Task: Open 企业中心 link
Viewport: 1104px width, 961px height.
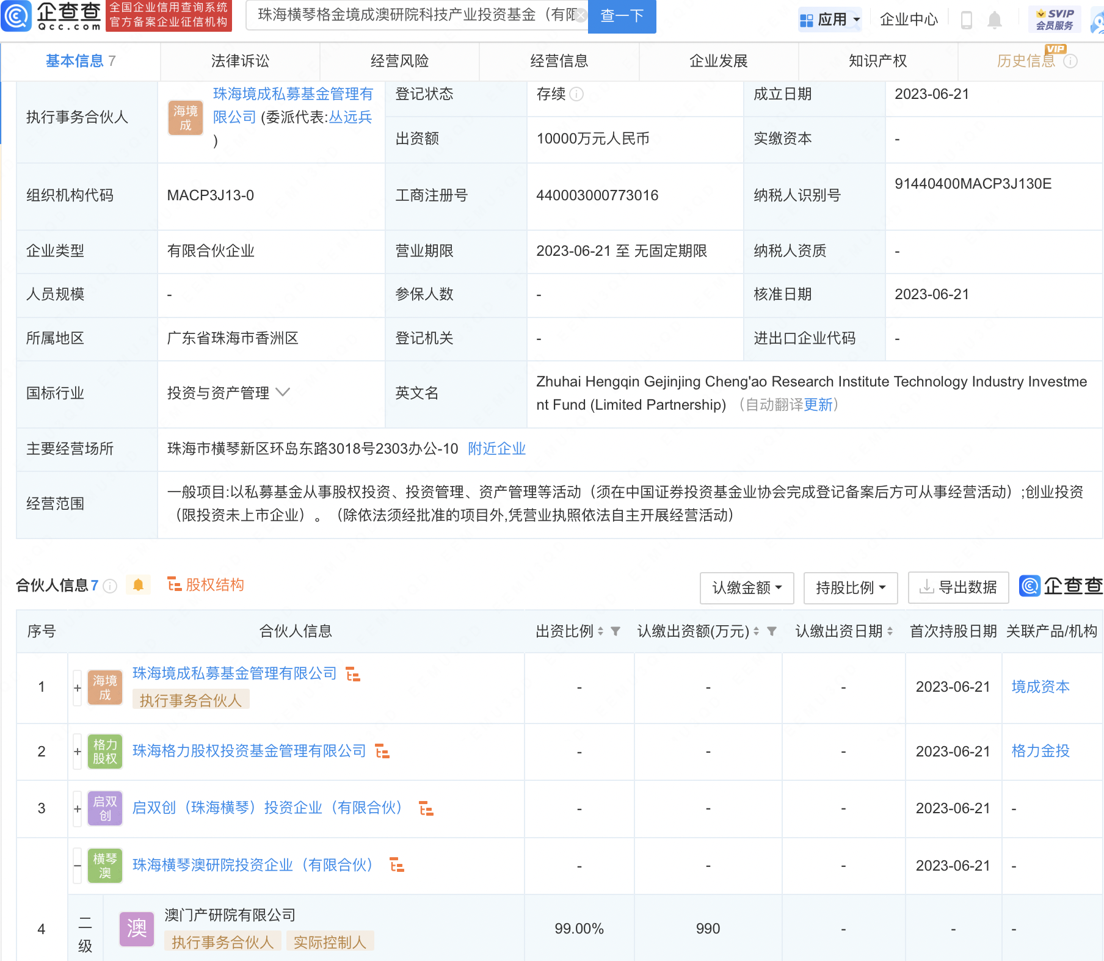Action: coord(909,20)
